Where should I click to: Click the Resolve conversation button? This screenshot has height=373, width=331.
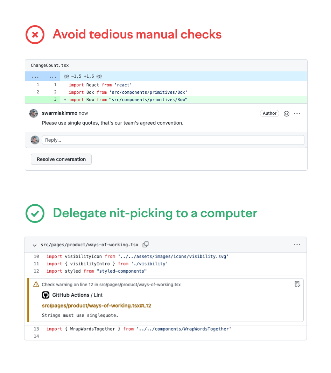(61, 159)
